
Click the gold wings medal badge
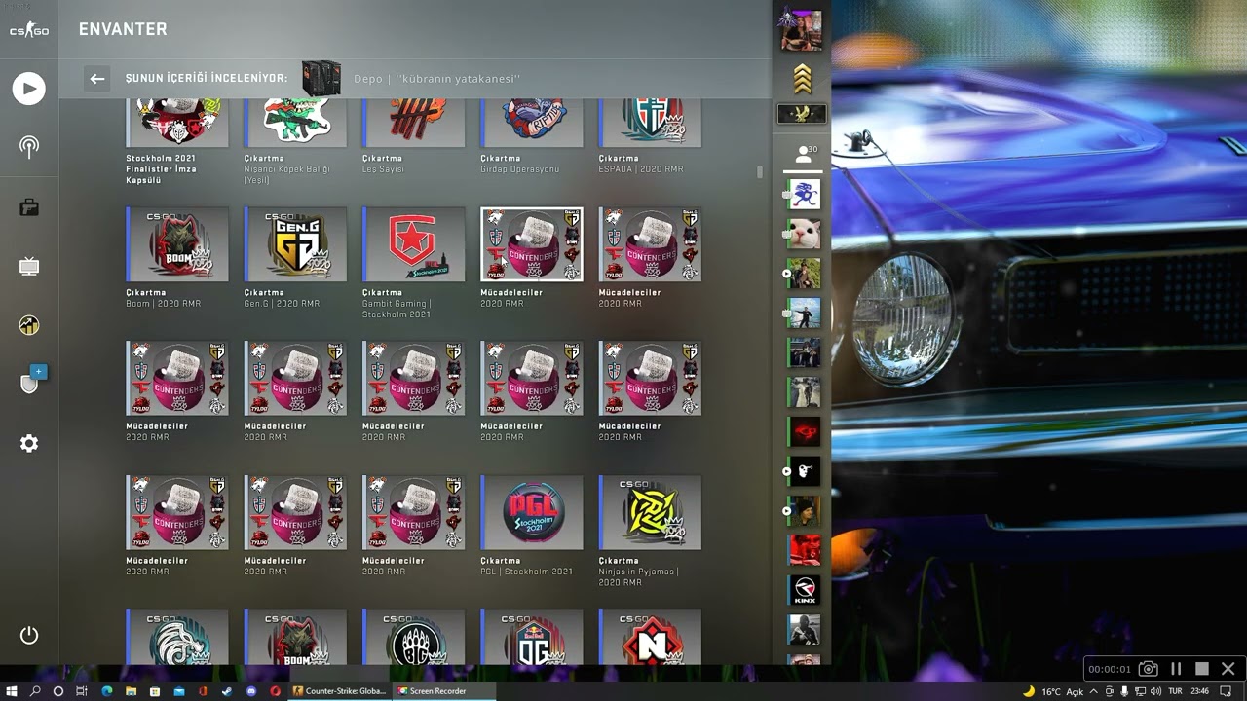[802, 114]
